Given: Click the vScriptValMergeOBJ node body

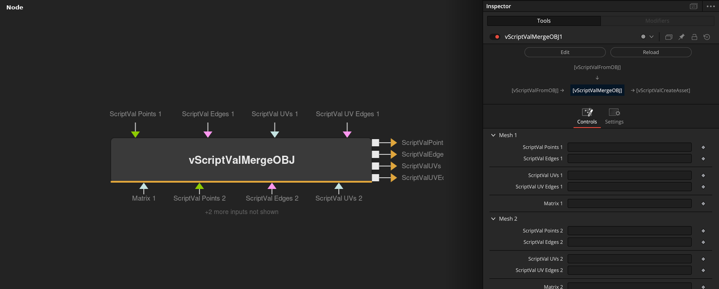Looking at the screenshot, I should pyautogui.click(x=241, y=160).
